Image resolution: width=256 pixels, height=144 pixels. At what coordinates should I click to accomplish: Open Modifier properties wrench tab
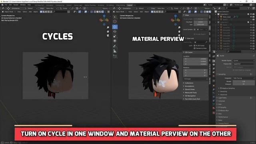pos(214,89)
